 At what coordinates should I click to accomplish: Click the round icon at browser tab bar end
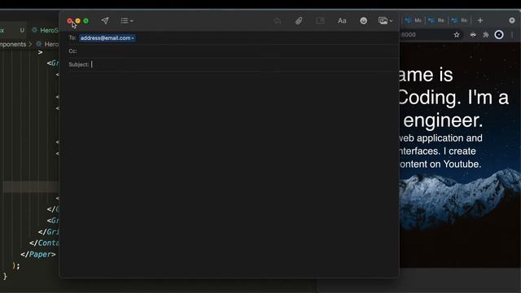(512, 20)
